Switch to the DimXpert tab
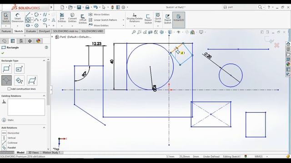 45,31
